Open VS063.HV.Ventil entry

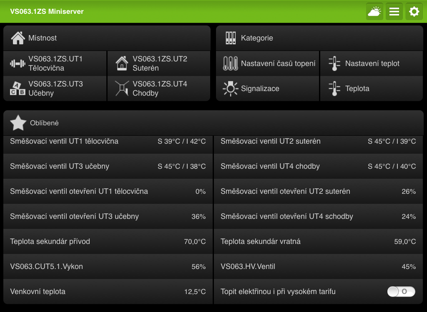tap(318, 266)
